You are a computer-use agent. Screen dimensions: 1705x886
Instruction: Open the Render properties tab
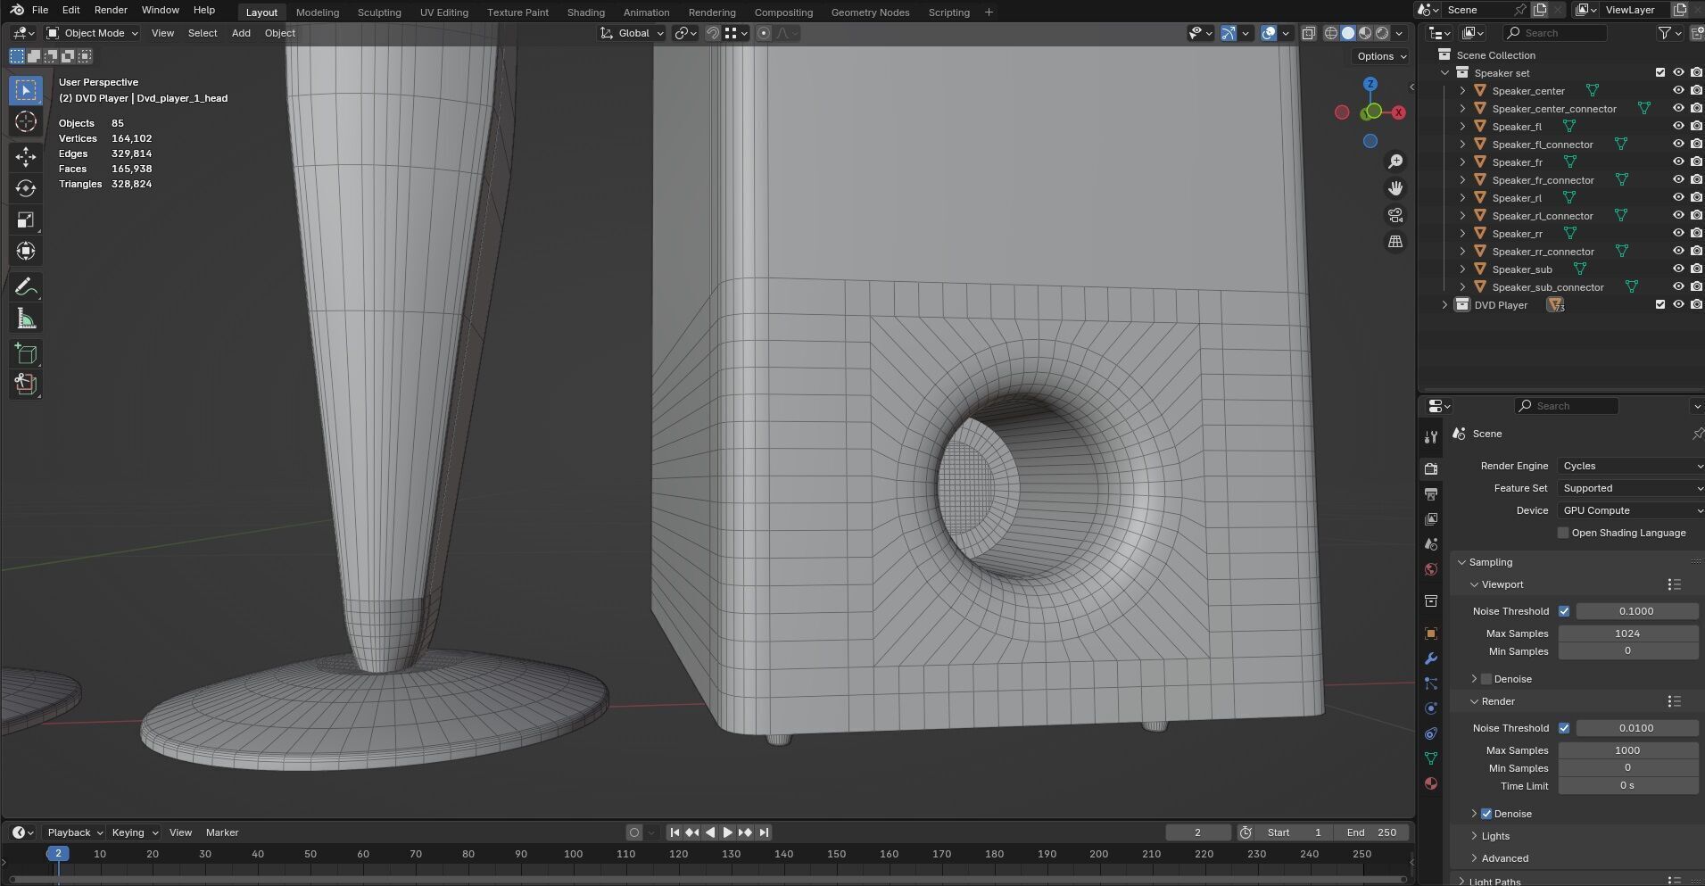click(1431, 468)
